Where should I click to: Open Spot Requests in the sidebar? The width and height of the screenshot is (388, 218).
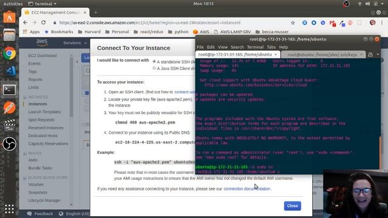point(41,120)
